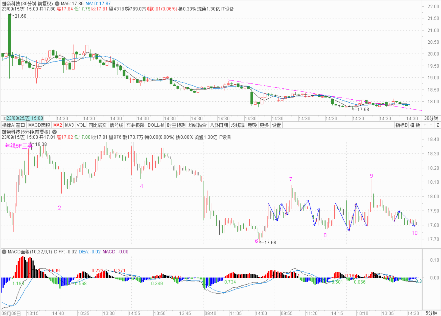This screenshot has height=316, width=441.
Task: Expand the 30分钟 chart title dropdown arrow
Action: click(x=57, y=4)
